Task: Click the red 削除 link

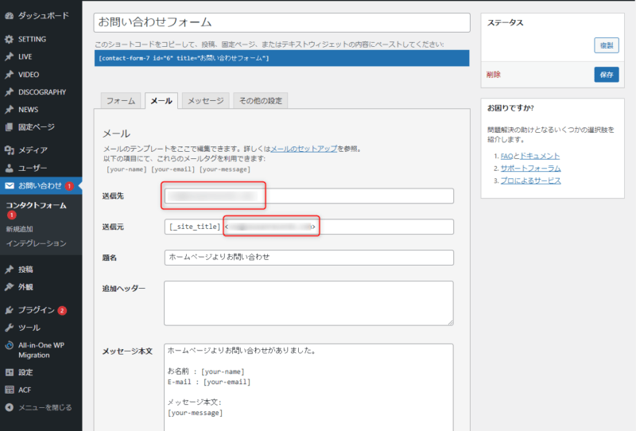Action: (494, 75)
